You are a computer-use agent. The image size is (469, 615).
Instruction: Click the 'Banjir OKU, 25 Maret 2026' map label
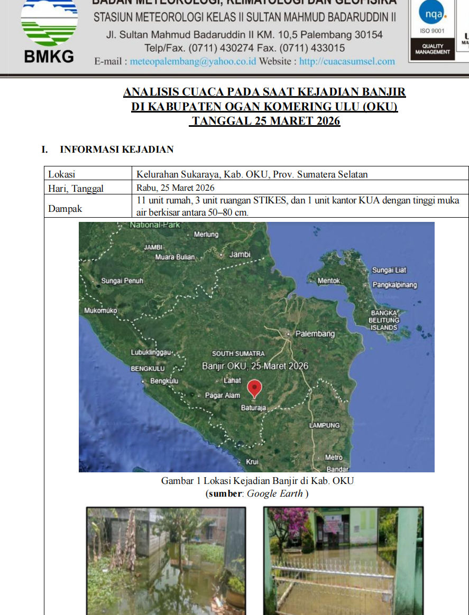pos(255,366)
